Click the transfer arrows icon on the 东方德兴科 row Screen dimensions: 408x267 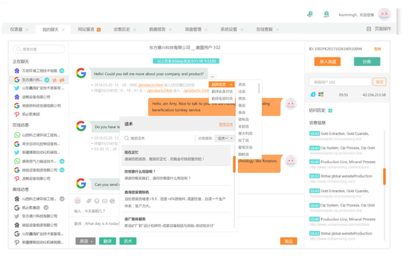(x=55, y=80)
